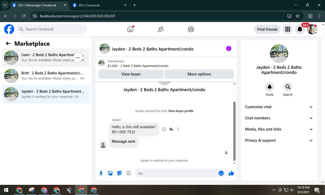Attach a photo or file
Screen dimensions: 325x195
110,173
